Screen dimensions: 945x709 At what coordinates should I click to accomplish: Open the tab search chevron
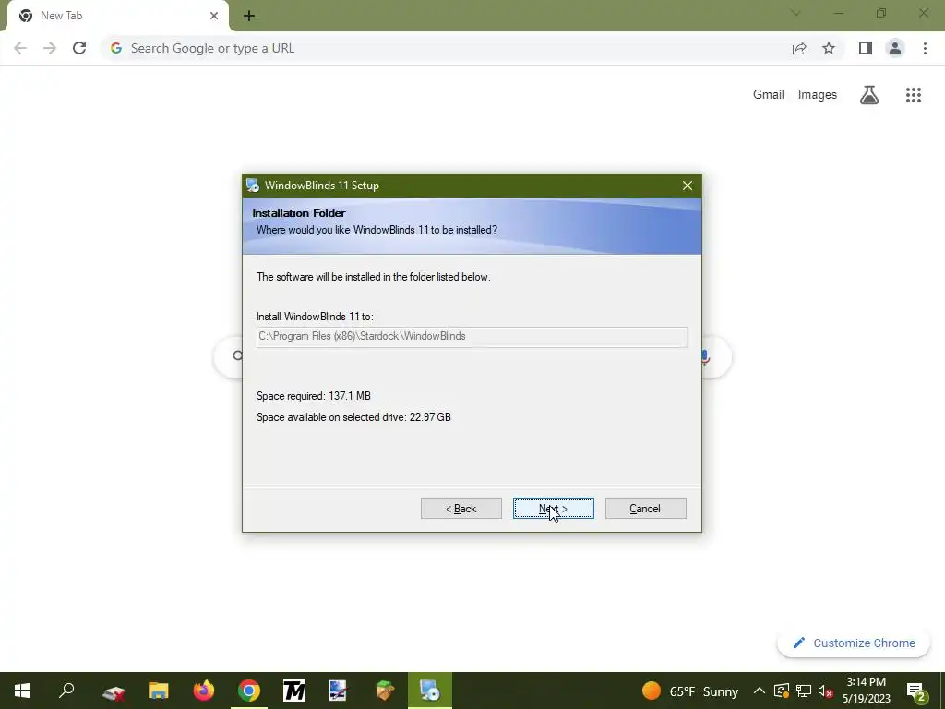[795, 13]
